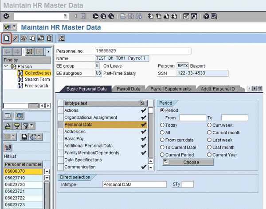Image resolution: width=266 pixels, height=209 pixels.
Task: Select the All period radio button
Action: [x=163, y=133]
